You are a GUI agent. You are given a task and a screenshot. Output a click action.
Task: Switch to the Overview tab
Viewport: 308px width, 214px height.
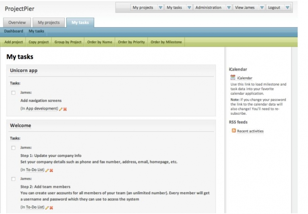[17, 23]
